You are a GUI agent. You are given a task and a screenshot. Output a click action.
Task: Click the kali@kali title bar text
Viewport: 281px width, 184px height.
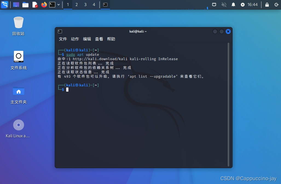click(138, 31)
